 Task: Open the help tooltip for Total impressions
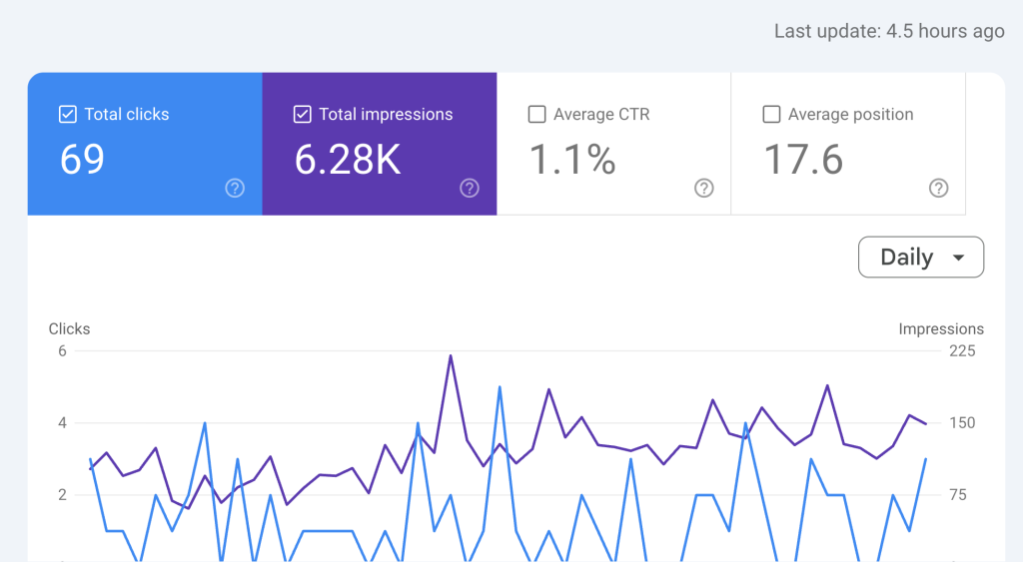[470, 188]
